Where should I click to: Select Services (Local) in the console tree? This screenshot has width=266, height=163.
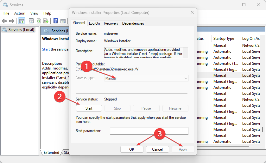click(18, 30)
